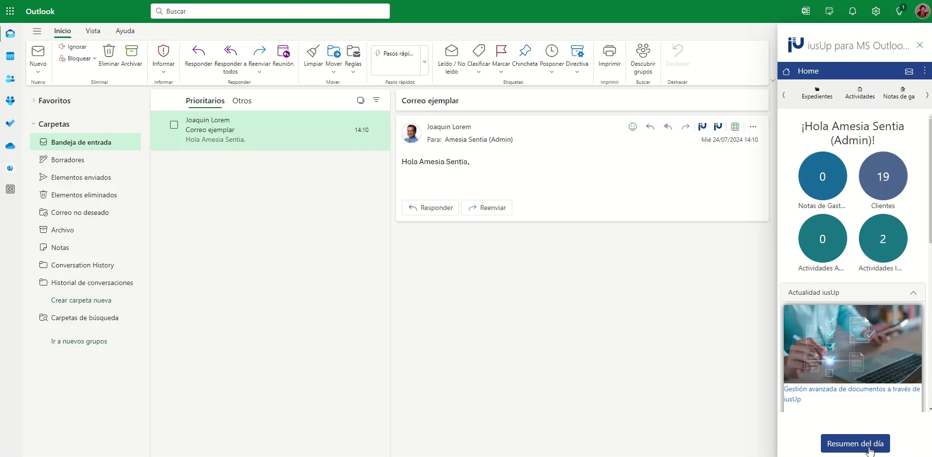Screen dimensions: 932x457
Task: Open the Calendar app in the left rail
Action: (10, 56)
